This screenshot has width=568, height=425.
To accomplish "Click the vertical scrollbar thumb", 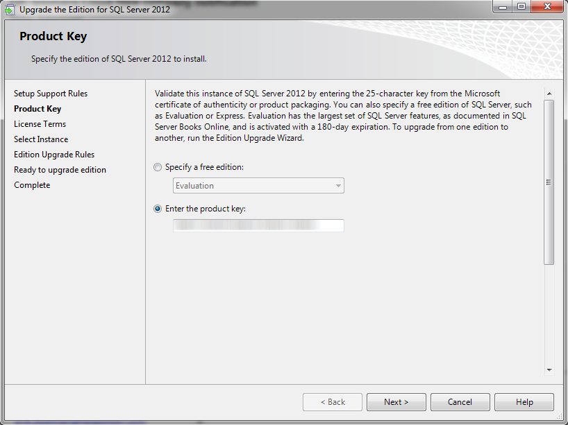I will (x=549, y=182).
